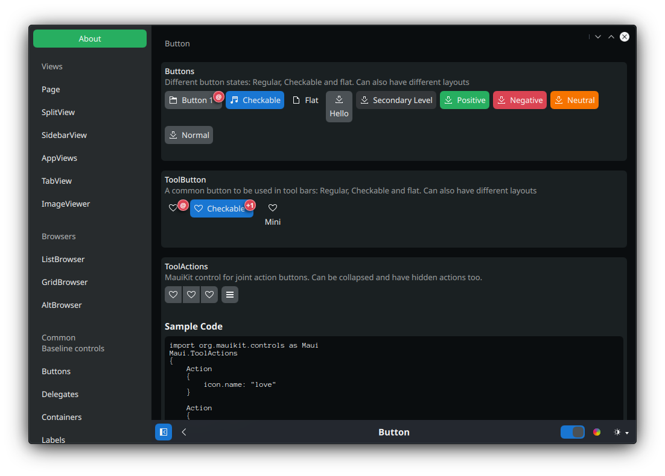Image resolution: width=665 pixels, height=476 pixels.
Task: Click the "Views" sidebar section header
Action: (x=52, y=66)
